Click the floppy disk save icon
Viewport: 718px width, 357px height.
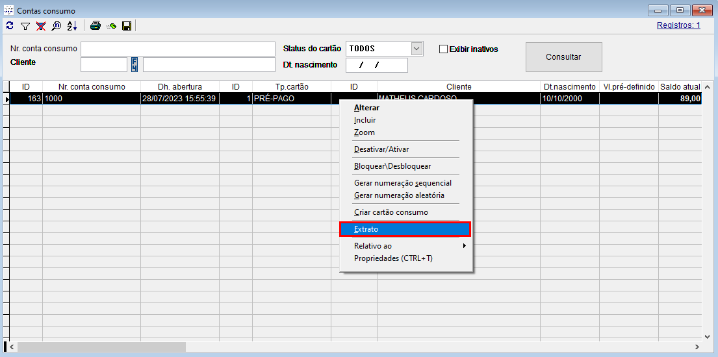pyautogui.click(x=127, y=26)
